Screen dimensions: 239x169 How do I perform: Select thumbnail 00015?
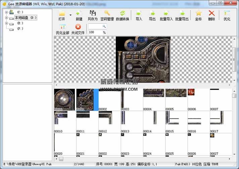coord(176,122)
